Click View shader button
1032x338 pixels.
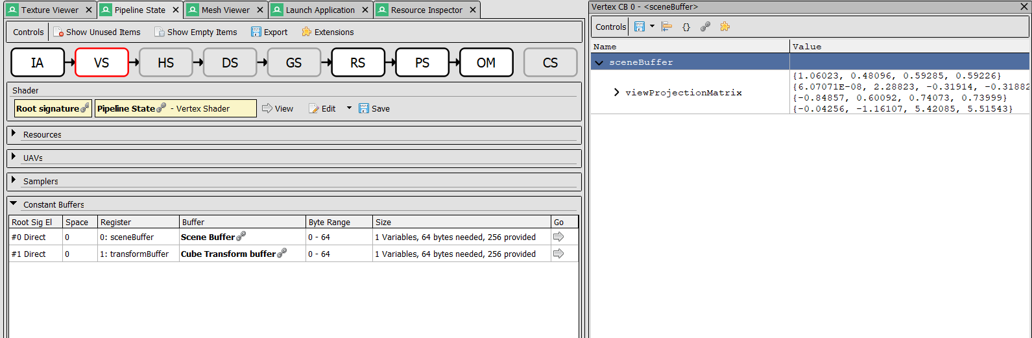(278, 108)
